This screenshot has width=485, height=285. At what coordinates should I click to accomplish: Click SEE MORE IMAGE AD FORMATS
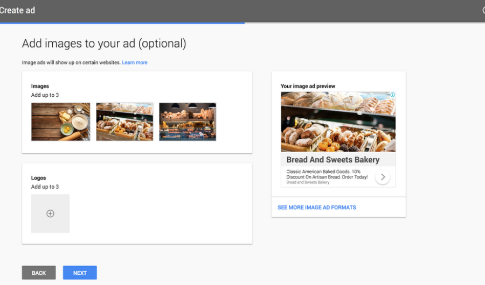317,208
